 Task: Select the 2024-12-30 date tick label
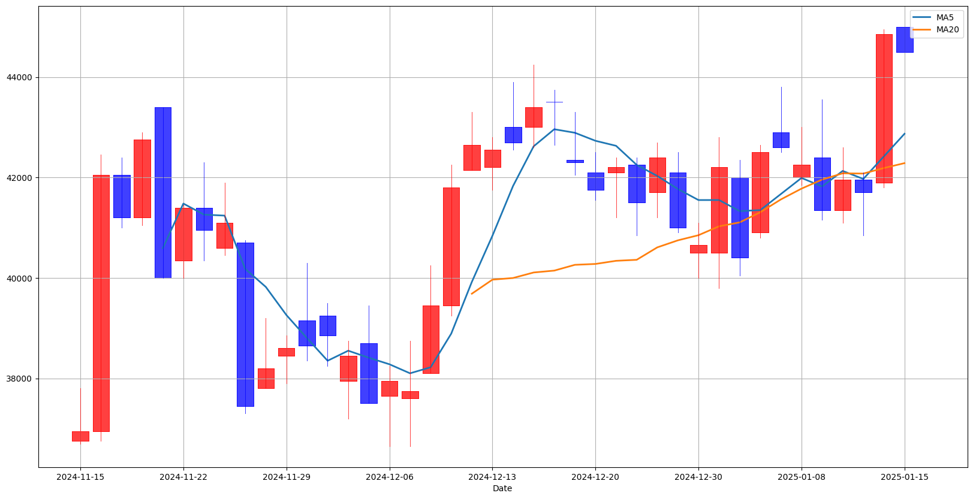[698, 477]
